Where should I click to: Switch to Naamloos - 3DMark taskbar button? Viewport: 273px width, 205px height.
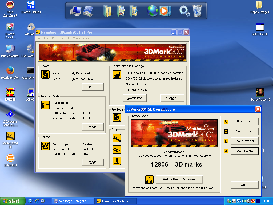click(x=116, y=201)
